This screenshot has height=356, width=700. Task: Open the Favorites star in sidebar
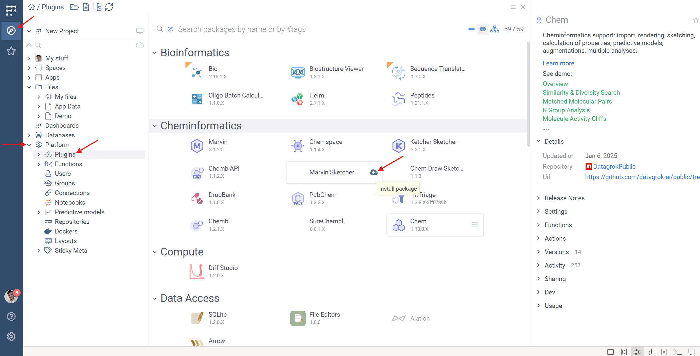point(11,51)
